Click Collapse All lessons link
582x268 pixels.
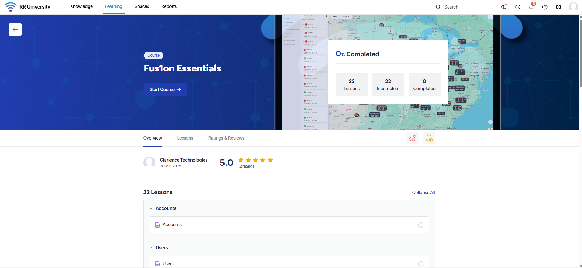point(423,193)
